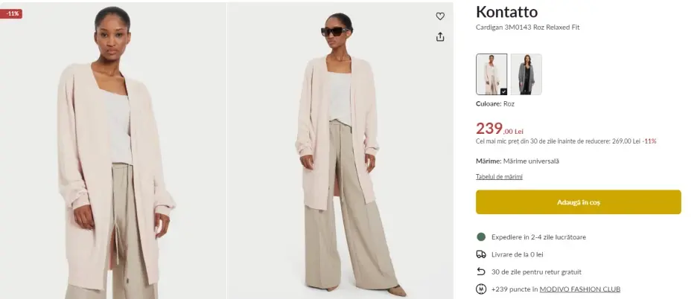Viewport: 700px width, 299px height.
Task: Click the share icon below the heart
Action: pyautogui.click(x=440, y=36)
